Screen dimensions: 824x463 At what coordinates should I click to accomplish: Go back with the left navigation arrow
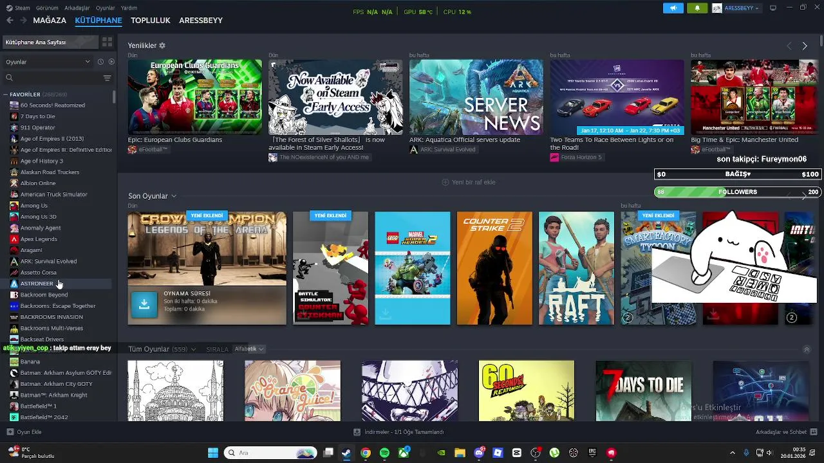pos(10,21)
